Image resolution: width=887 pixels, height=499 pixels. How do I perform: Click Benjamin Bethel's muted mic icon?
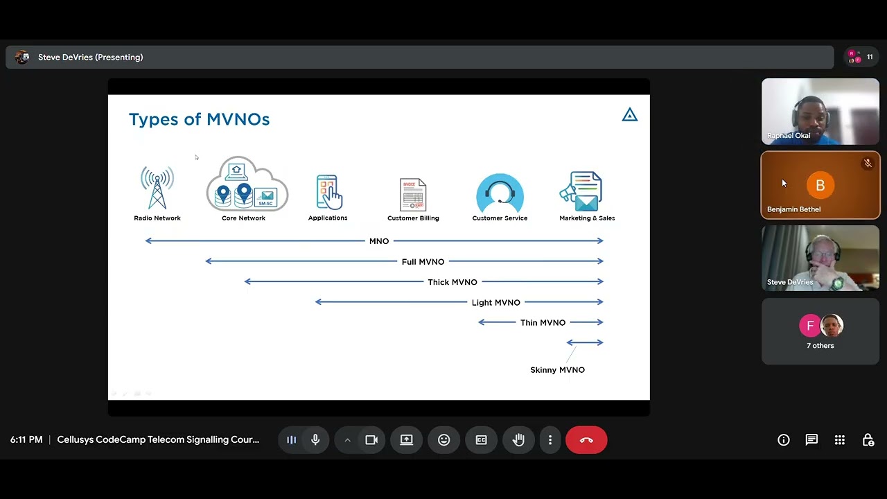(868, 164)
